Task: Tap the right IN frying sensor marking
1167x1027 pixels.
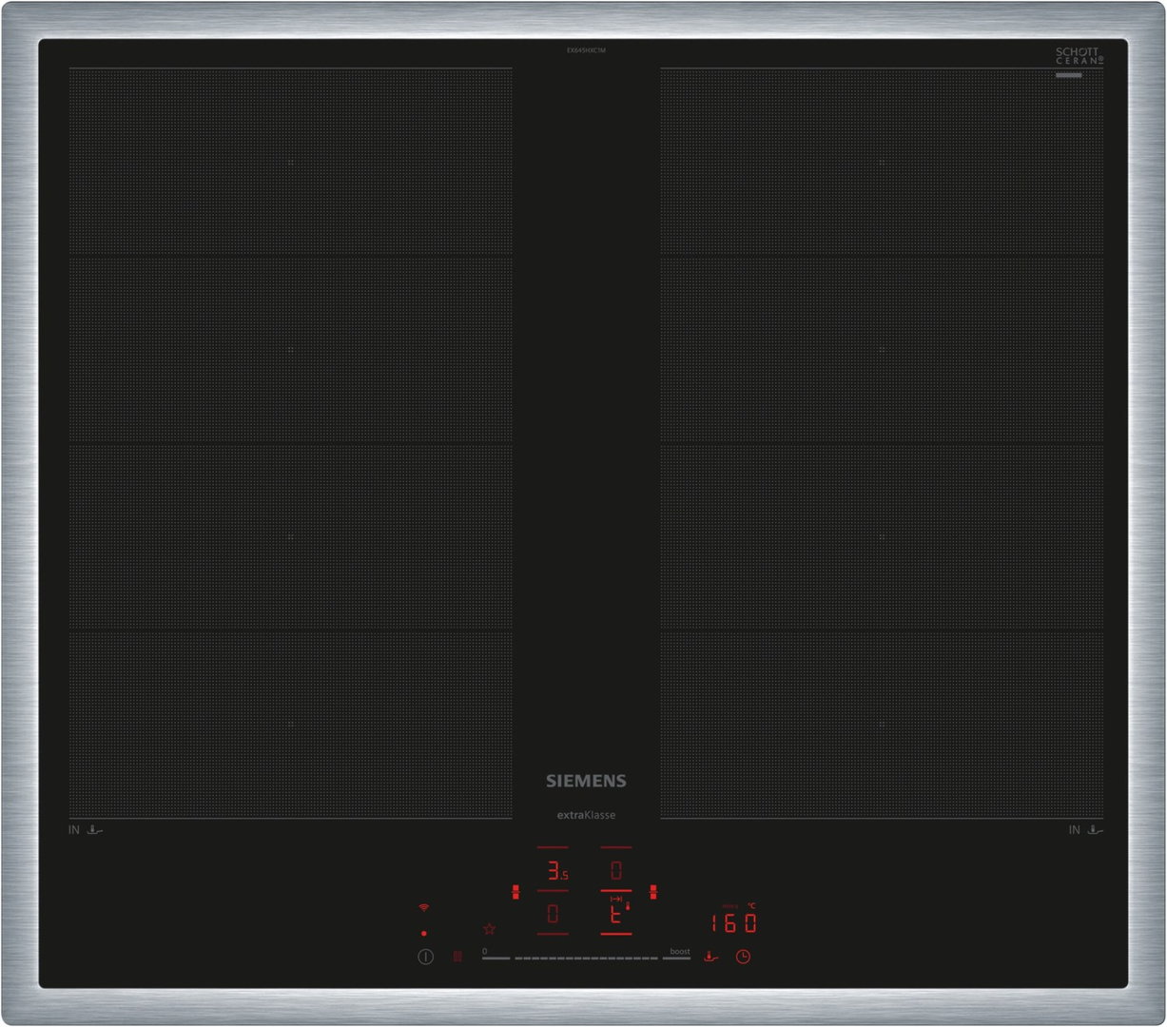Action: pos(1085,830)
